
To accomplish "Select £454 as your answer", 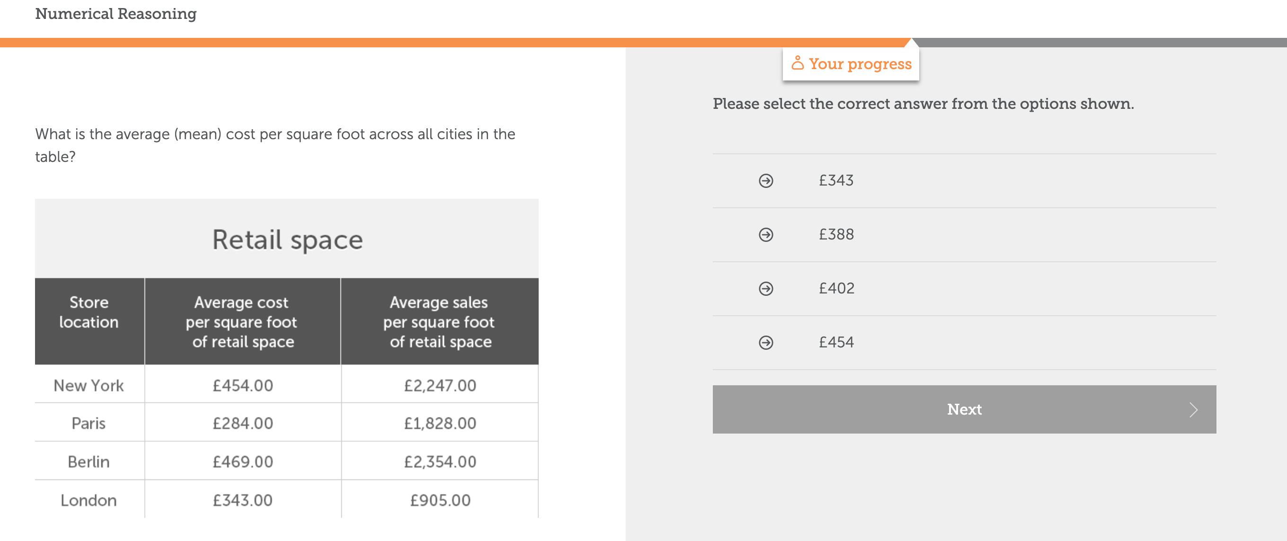I will (x=837, y=342).
